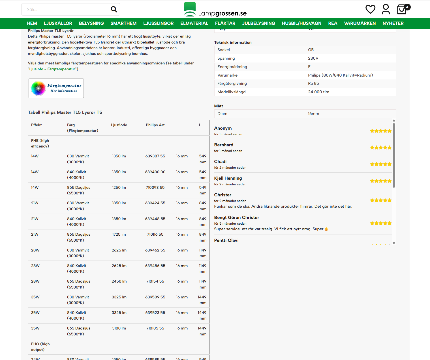Follow the Ljusinfo – Färgtemperatur link
This screenshot has width=430, height=360.
(x=52, y=69)
